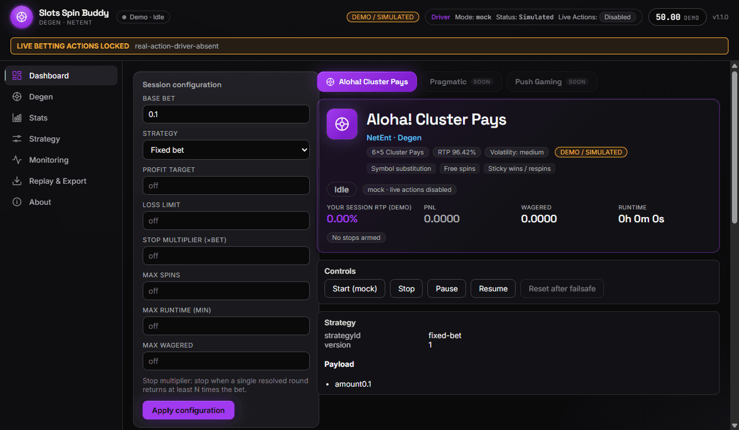Switch to Monitoring view
The height and width of the screenshot is (430, 739).
[x=61, y=160]
